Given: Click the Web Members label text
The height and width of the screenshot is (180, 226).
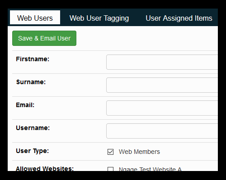Looking at the screenshot, I should [139, 152].
